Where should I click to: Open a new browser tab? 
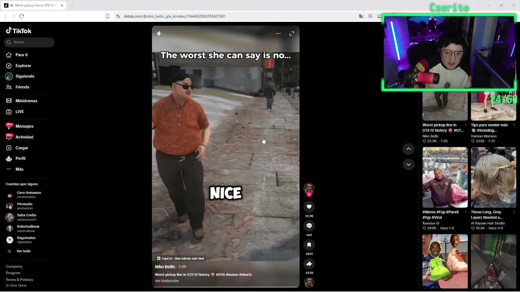pos(72,6)
